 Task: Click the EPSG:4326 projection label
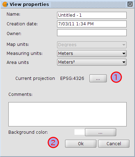point(72,78)
